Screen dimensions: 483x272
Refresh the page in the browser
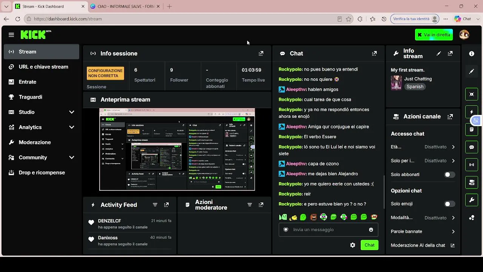(18, 19)
